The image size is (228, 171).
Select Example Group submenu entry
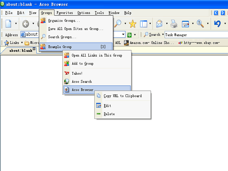[76, 47]
